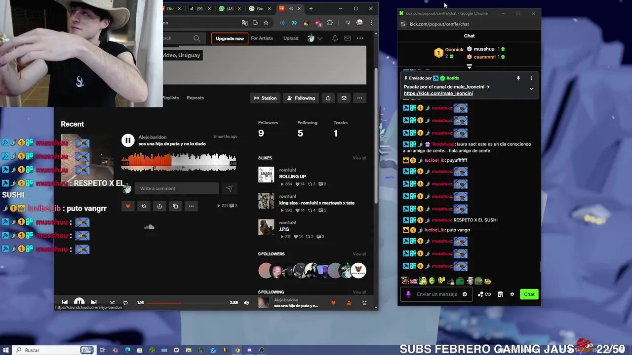Open the J.P.G track by rom1uh!
This screenshot has width=632, height=355.
click(x=284, y=229)
